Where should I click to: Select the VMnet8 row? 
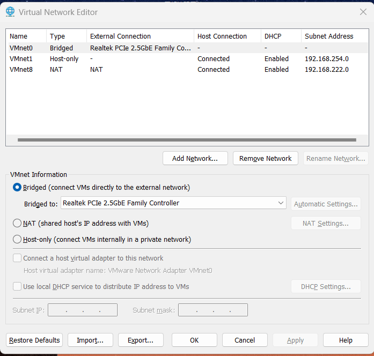click(188, 69)
